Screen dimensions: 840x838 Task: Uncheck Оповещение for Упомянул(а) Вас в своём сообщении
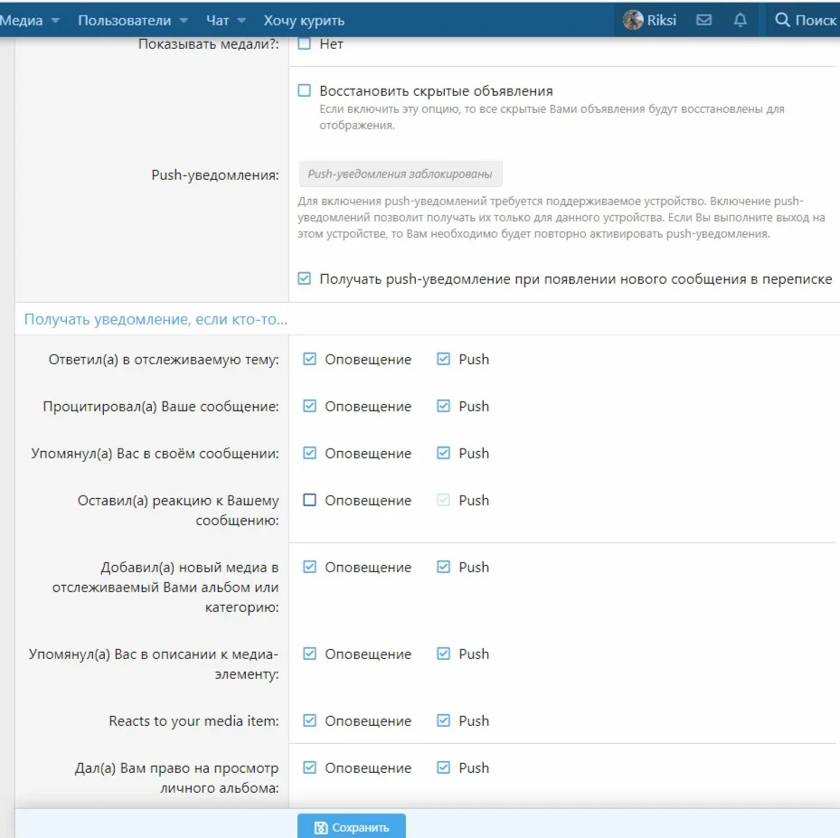pyautogui.click(x=310, y=453)
